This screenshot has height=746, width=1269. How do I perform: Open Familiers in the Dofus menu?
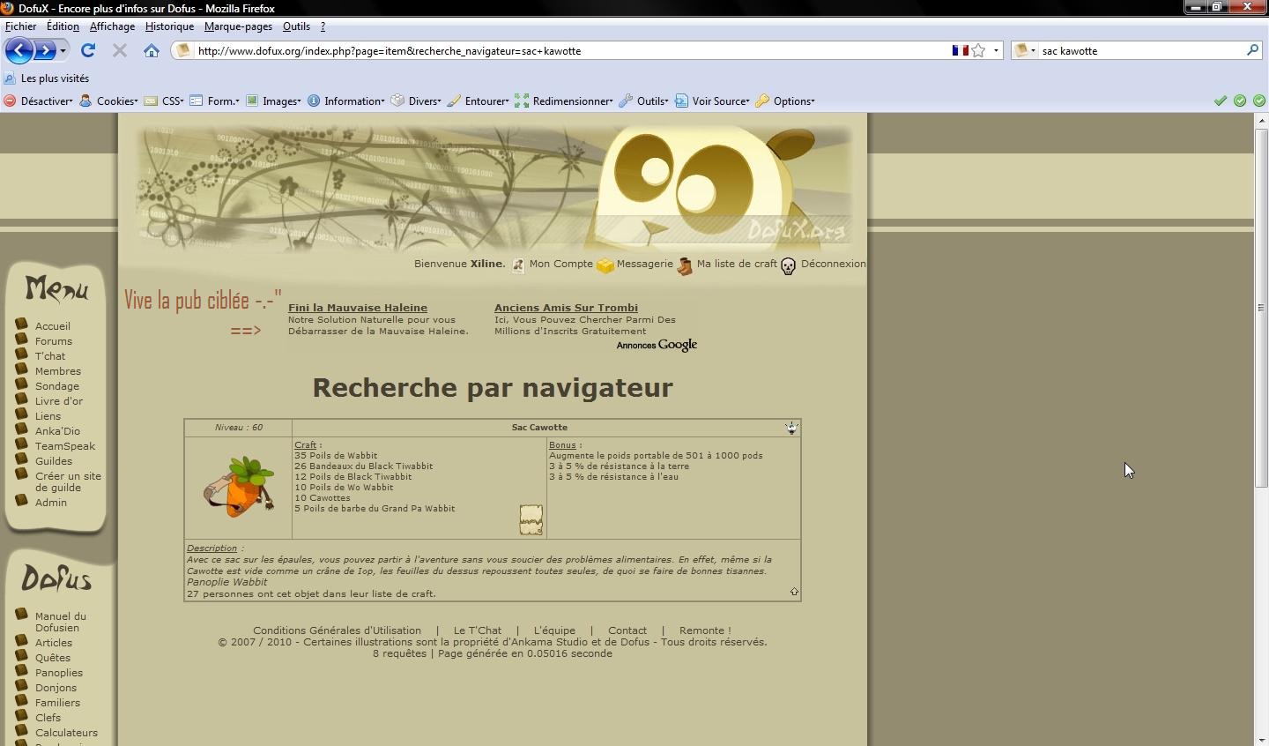[57, 703]
